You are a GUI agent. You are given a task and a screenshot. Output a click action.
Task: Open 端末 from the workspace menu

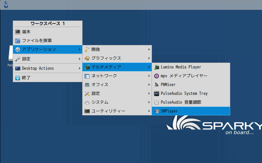47,32
